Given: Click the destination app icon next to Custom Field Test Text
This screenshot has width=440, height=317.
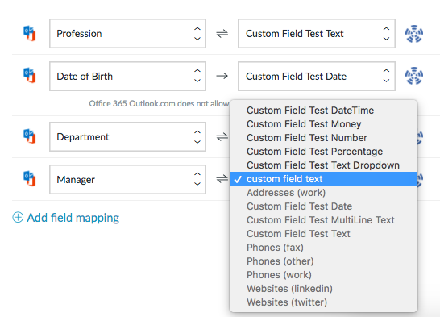Looking at the screenshot, I should (414, 34).
